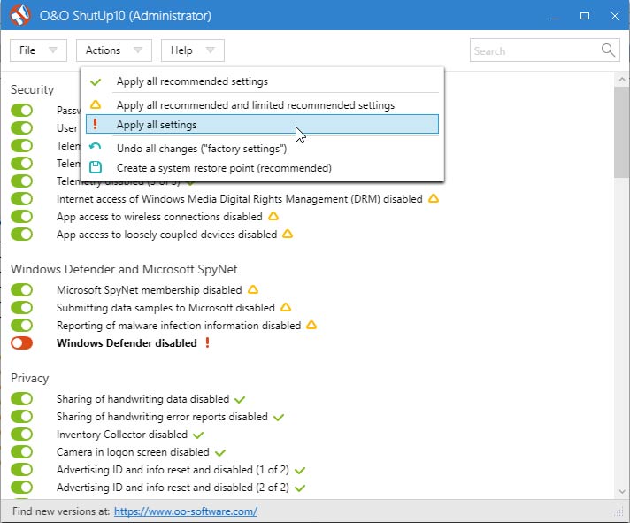This screenshot has width=630, height=523.
Task: Toggle Advertising ID (1 of 2) switch
Action: (x=22, y=470)
